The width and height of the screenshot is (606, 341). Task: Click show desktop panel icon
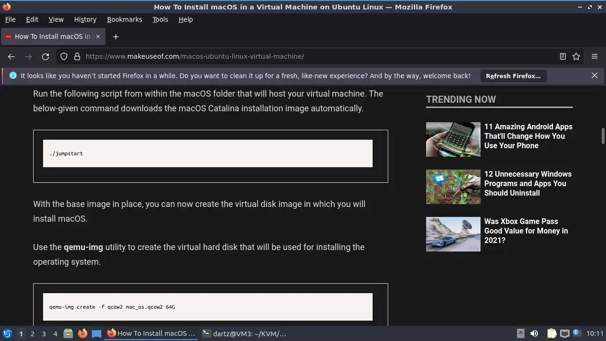97,333
